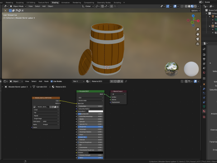Switch perspective/orthographic with the grid gizmo icon

pos(198,44)
